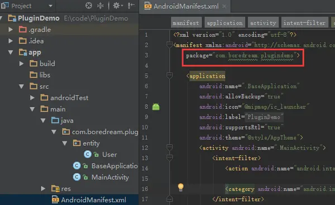The image size is (335, 205).
Task: Select the res folder item
Action: click(x=66, y=189)
